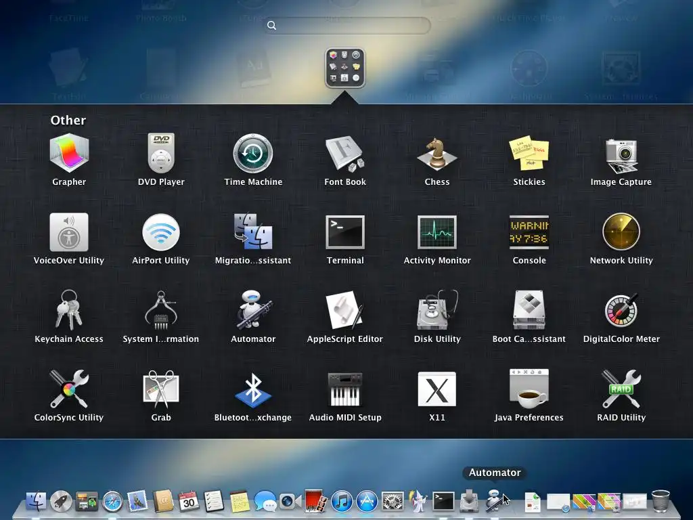The height and width of the screenshot is (520, 693).
Task: Open Keychain Access
Action: 69,309
